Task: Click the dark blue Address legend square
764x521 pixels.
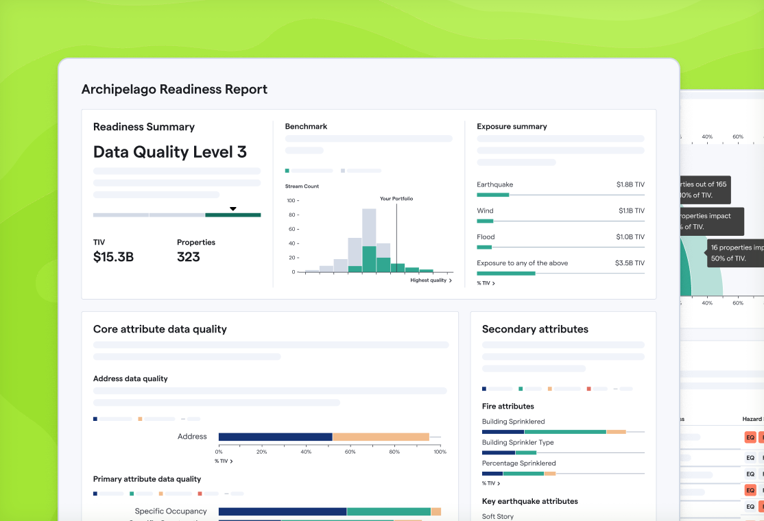Action: tap(95, 419)
